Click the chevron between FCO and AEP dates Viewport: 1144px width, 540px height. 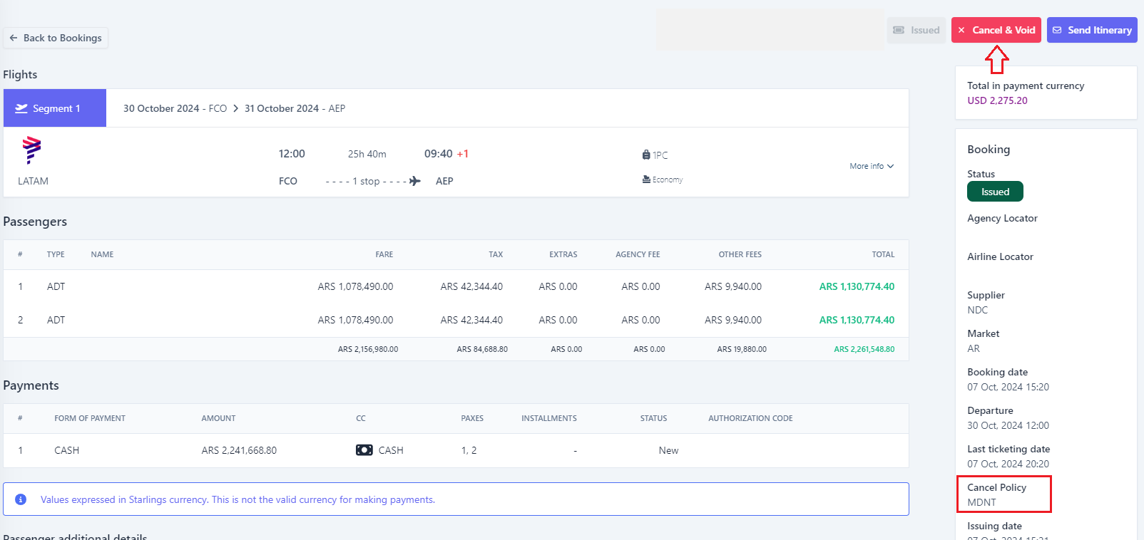(x=235, y=108)
